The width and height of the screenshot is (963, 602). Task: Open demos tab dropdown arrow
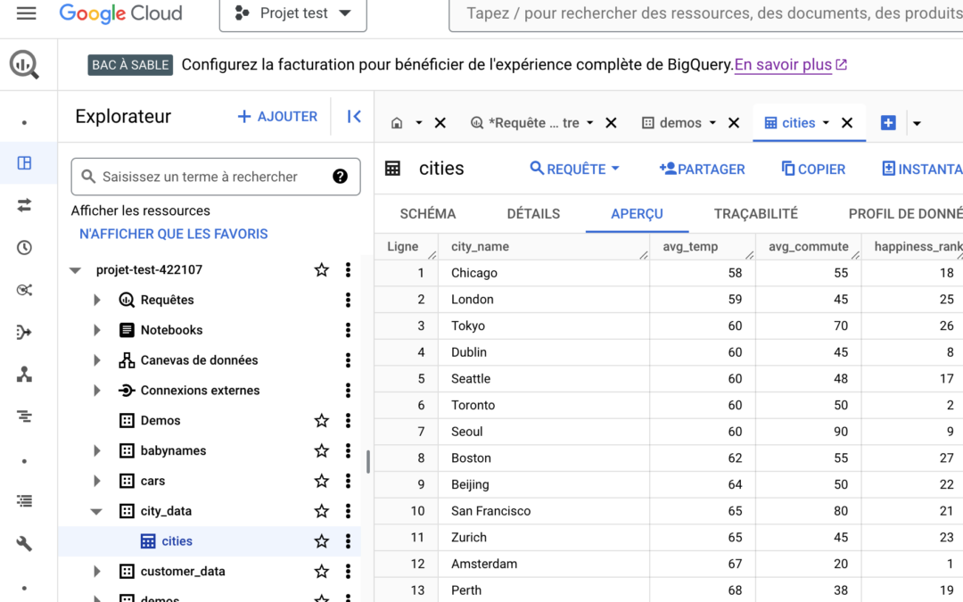click(713, 123)
